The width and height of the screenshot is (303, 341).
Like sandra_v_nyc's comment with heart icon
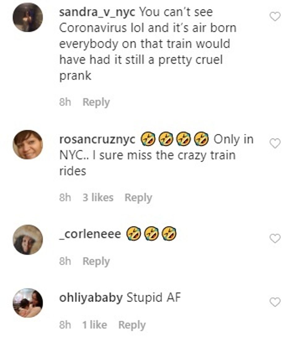click(275, 16)
